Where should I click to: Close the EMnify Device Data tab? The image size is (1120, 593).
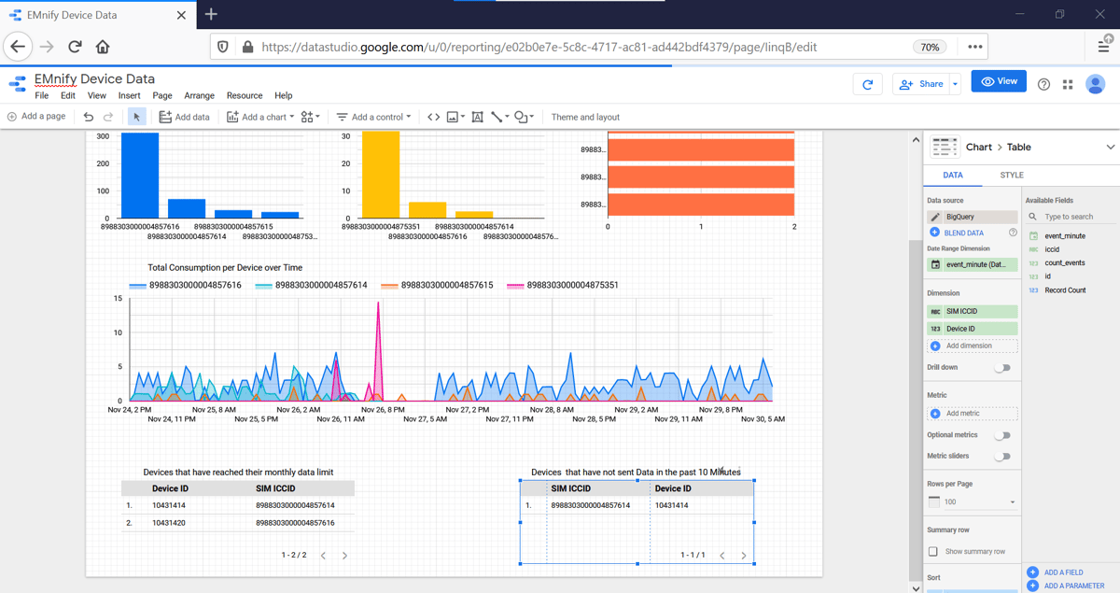pyautogui.click(x=181, y=15)
